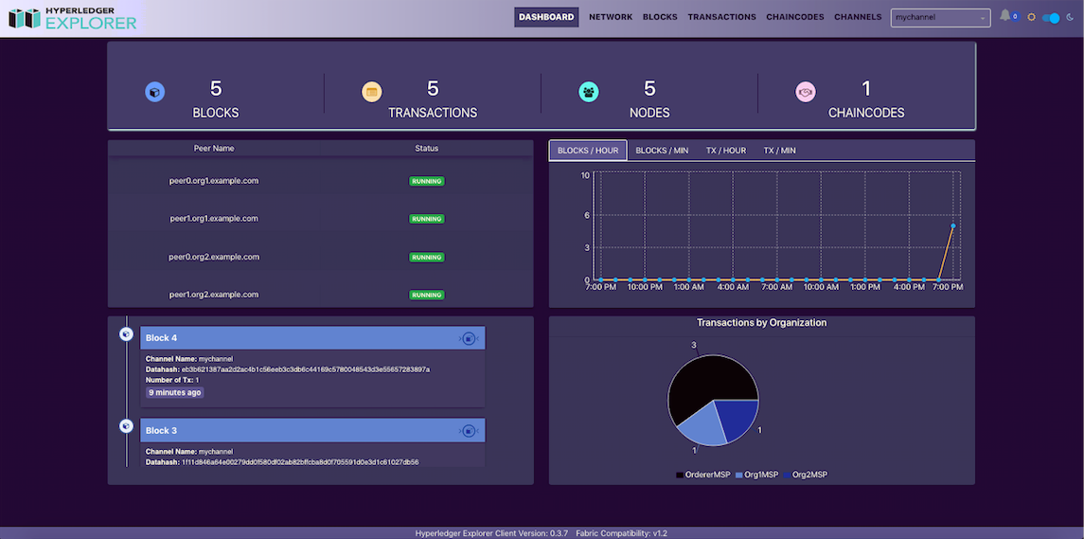Click the moon dark-mode icon
The width and height of the screenshot is (1084, 539).
pyautogui.click(x=1070, y=17)
